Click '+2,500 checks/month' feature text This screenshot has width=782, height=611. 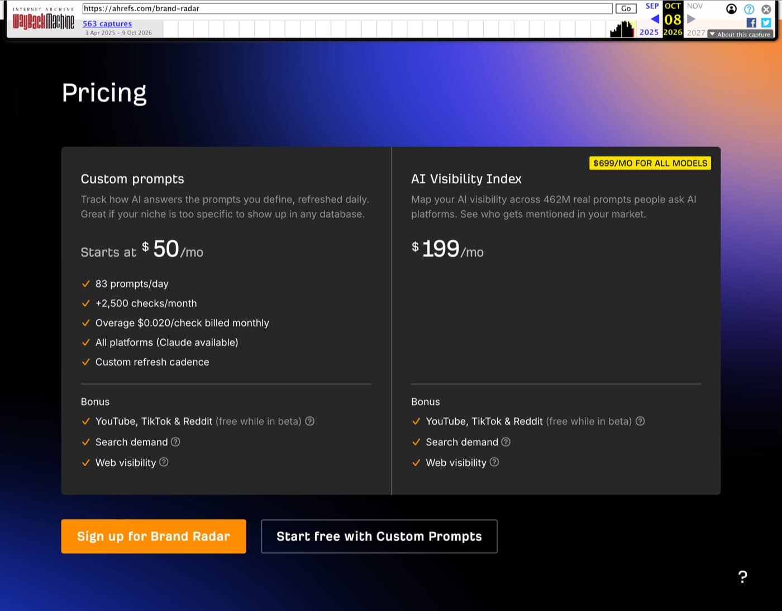(x=146, y=304)
